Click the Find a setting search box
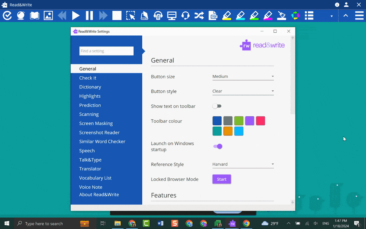Image resolution: width=366 pixels, height=229 pixels. 106,51
